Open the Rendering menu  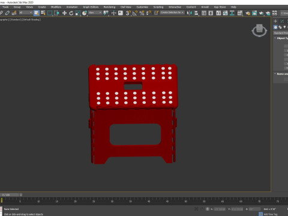point(109,7)
